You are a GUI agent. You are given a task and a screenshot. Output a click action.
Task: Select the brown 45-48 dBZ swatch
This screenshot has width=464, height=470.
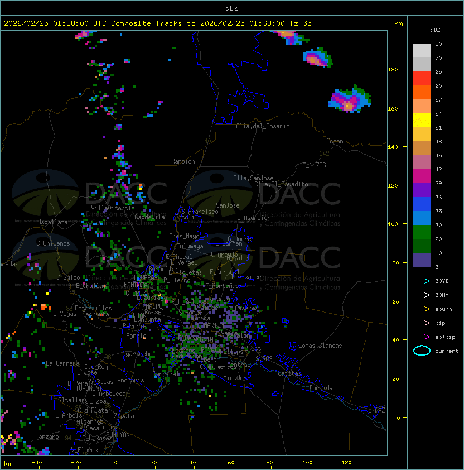[x=422, y=148]
